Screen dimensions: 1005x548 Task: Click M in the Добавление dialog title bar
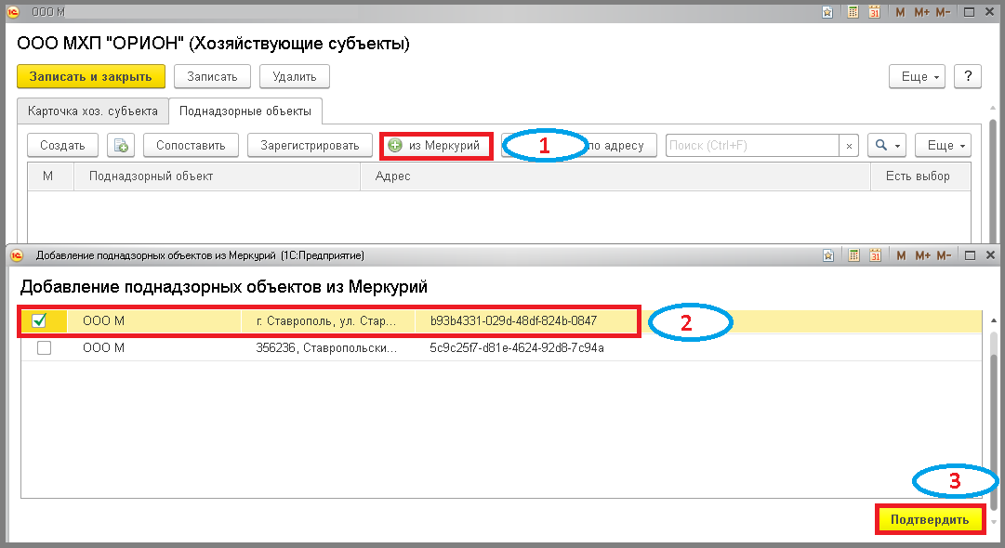901,255
